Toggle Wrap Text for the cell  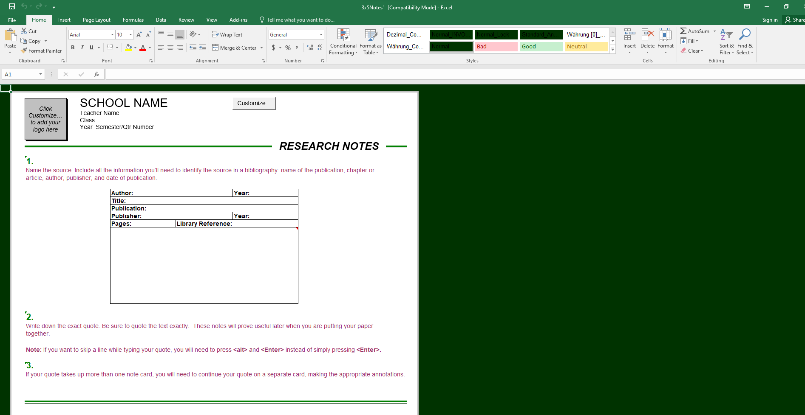point(227,35)
